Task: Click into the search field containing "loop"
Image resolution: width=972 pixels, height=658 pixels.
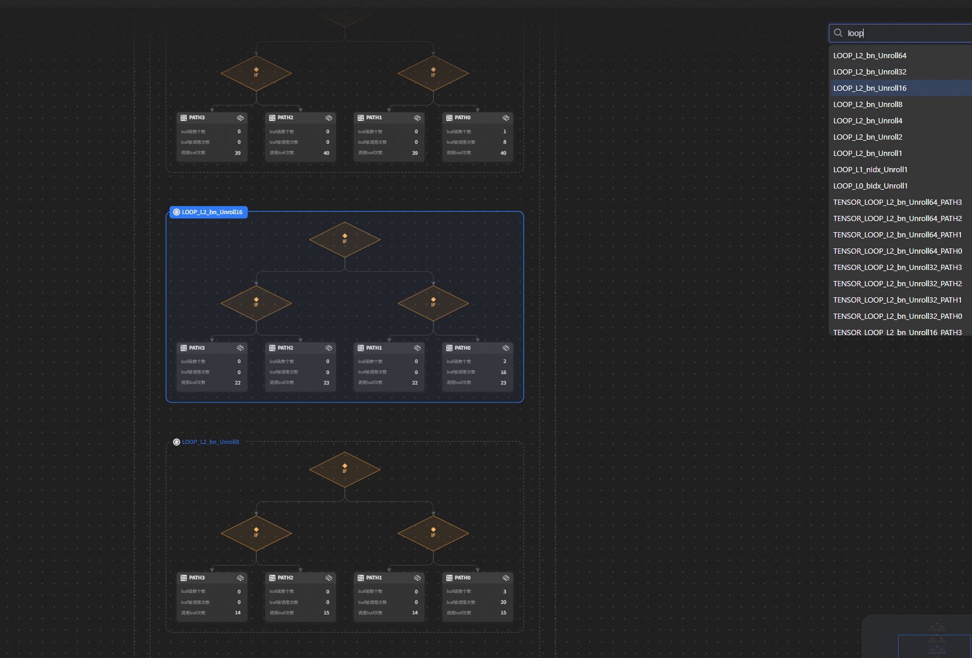Action: pos(903,33)
